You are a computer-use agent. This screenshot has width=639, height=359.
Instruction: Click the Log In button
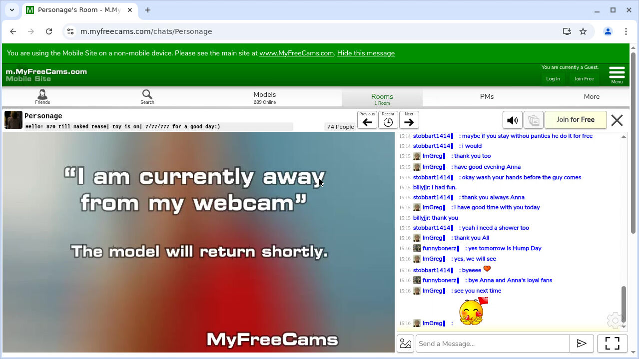point(553,79)
